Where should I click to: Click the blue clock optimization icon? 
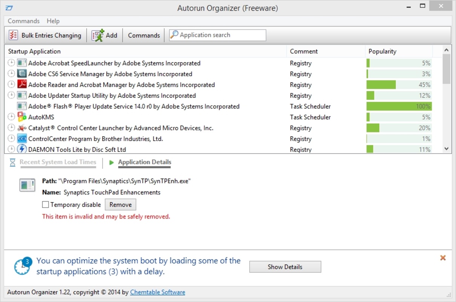tap(22, 266)
